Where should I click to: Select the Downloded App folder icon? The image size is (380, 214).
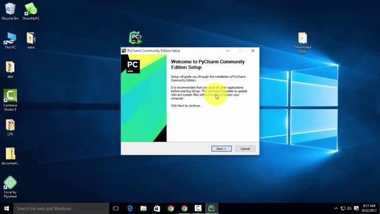click(x=302, y=43)
